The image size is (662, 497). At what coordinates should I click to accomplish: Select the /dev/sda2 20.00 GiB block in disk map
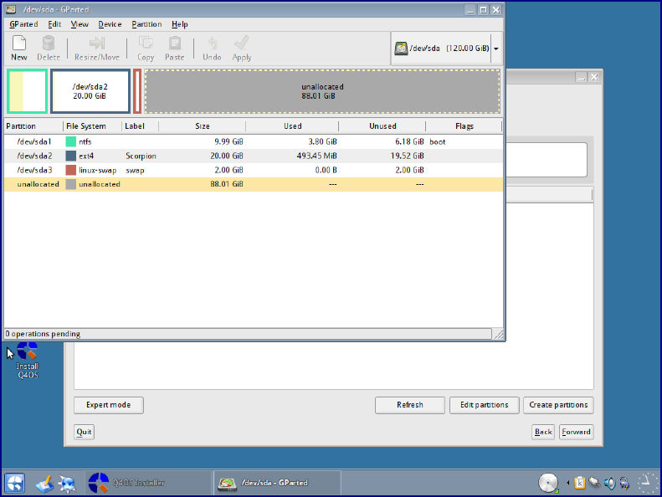(x=90, y=91)
